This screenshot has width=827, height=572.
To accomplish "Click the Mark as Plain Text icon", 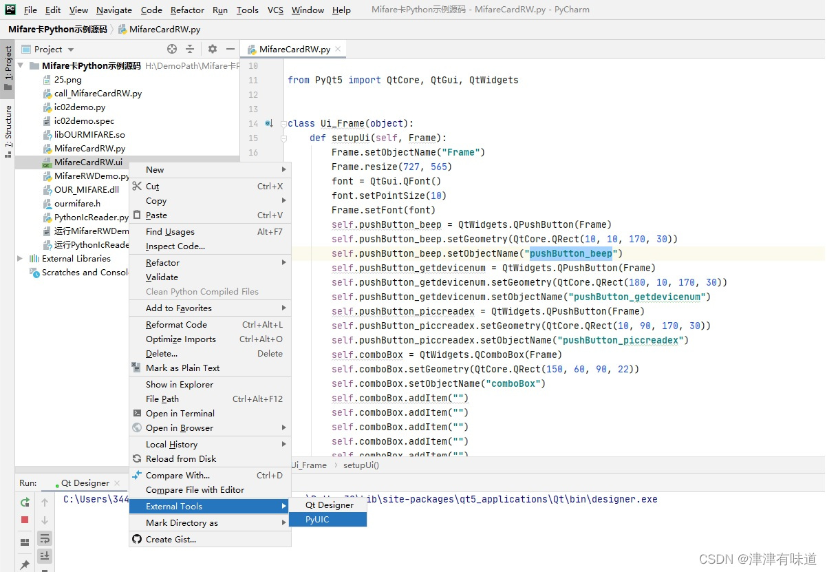I will 137,368.
